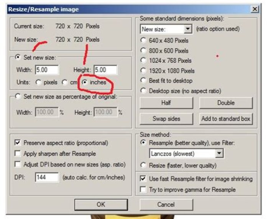The image size is (276, 219).
Task: Click the Half button
Action: 166,103
